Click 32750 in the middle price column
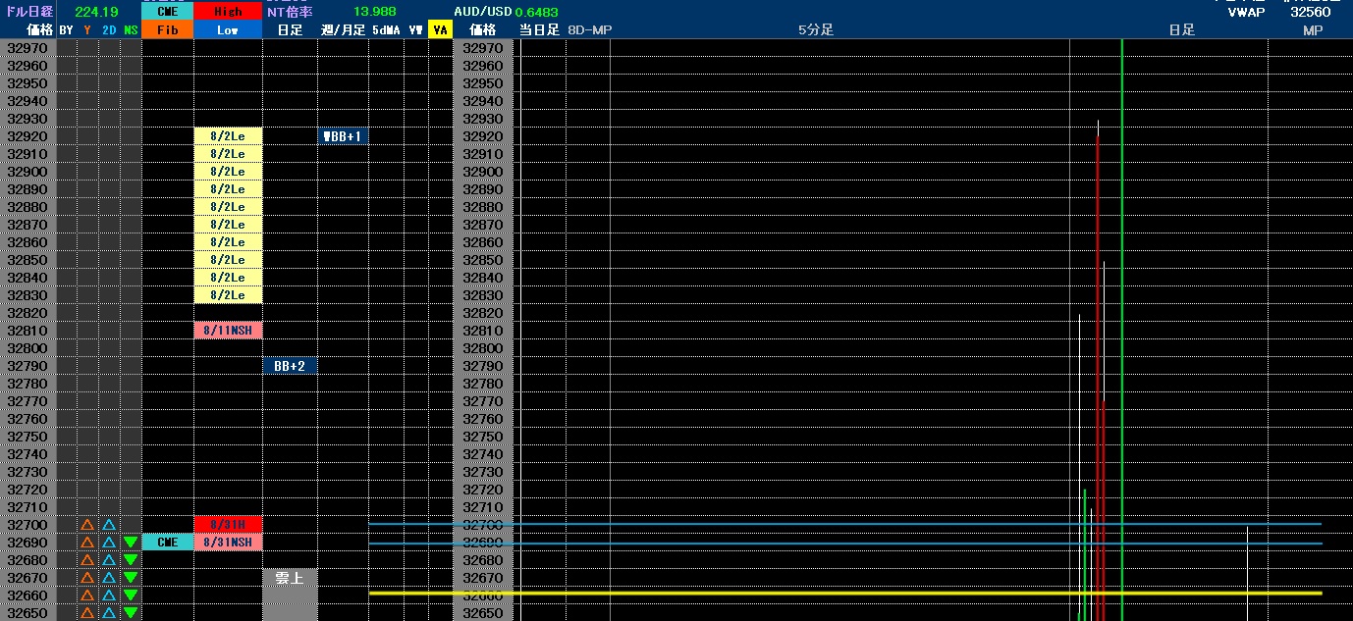The image size is (1353, 621). [482, 437]
